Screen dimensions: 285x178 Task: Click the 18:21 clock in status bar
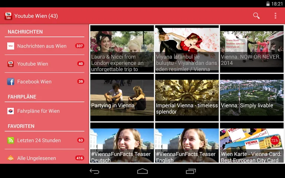point(277,4)
